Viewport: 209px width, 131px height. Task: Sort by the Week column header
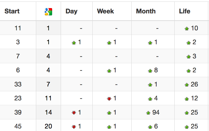(x=106, y=11)
